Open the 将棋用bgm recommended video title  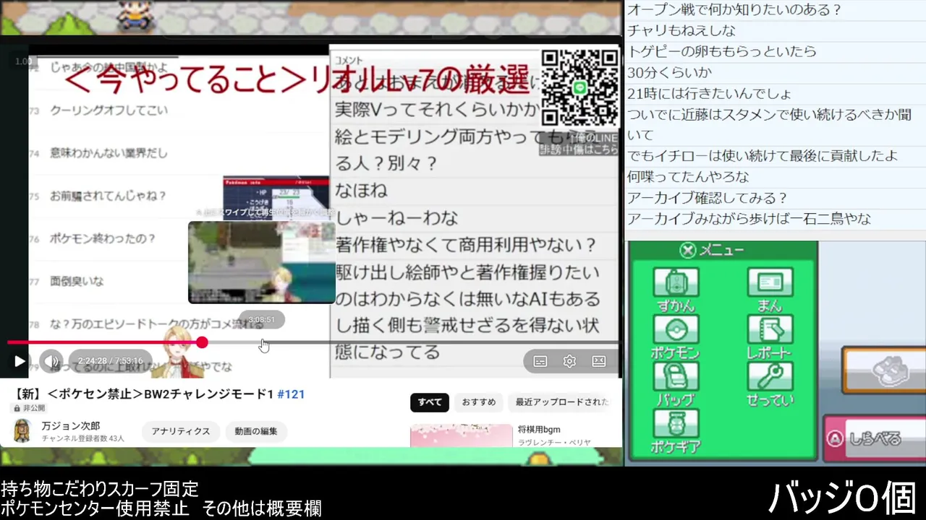539,429
